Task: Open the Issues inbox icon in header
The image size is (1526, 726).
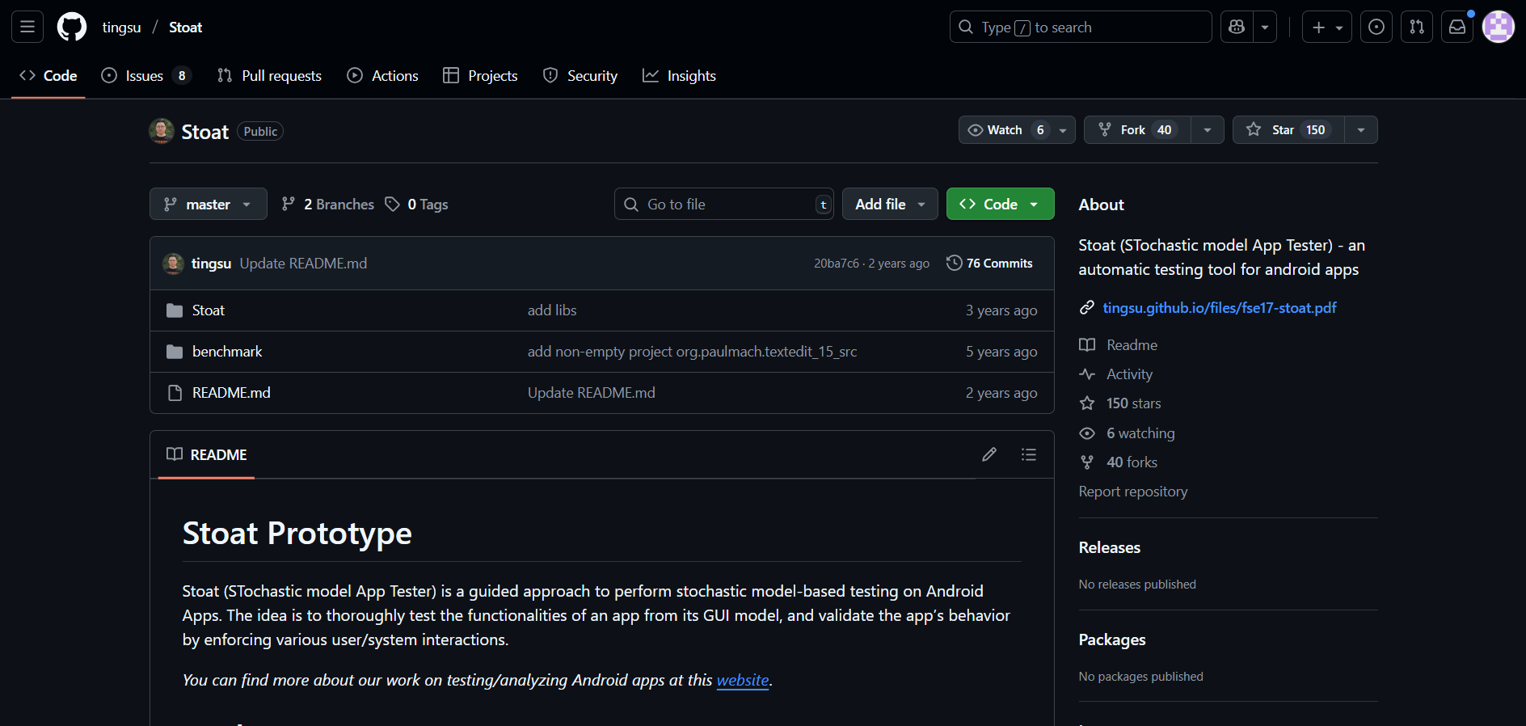Action: (x=1376, y=27)
